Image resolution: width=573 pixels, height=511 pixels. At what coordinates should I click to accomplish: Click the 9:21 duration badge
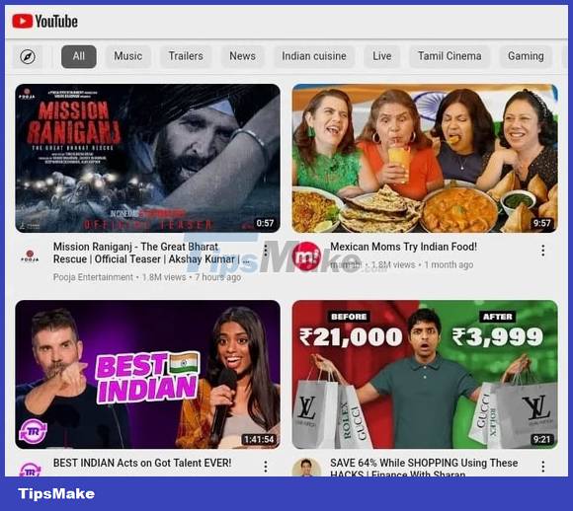tap(541, 439)
